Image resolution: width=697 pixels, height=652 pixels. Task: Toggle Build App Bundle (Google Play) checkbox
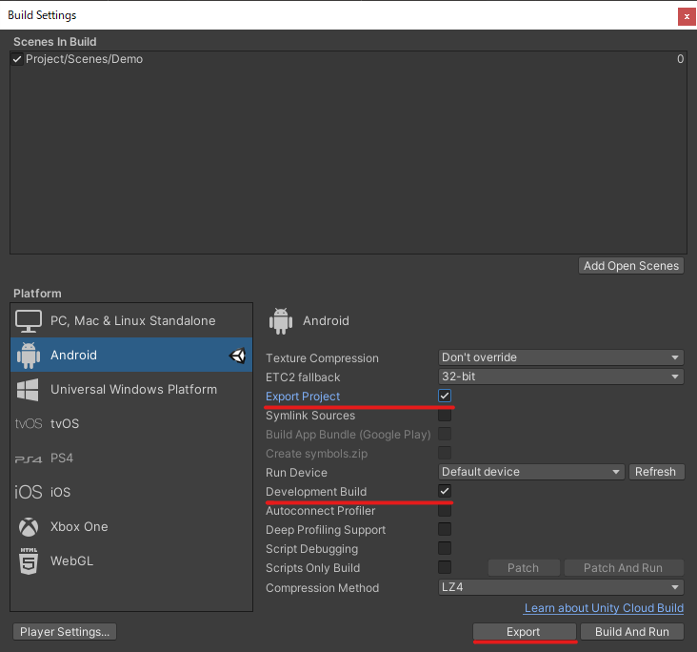pos(445,434)
